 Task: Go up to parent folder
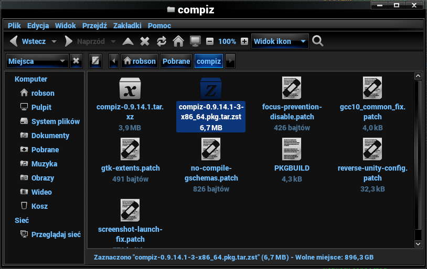pos(128,41)
